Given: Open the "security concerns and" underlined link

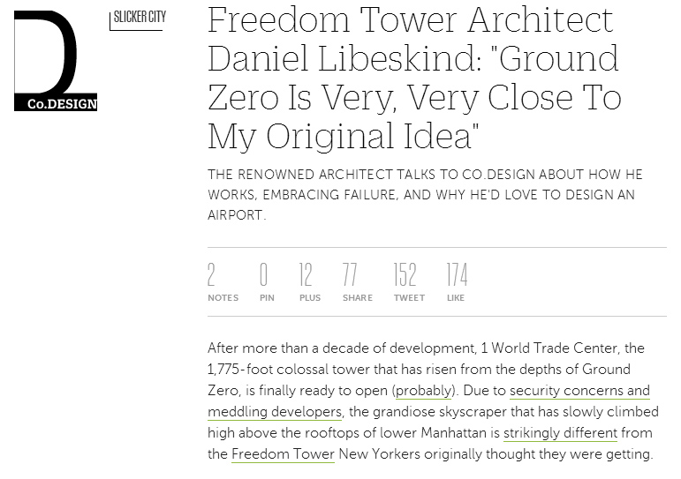Looking at the screenshot, I should tap(579, 390).
